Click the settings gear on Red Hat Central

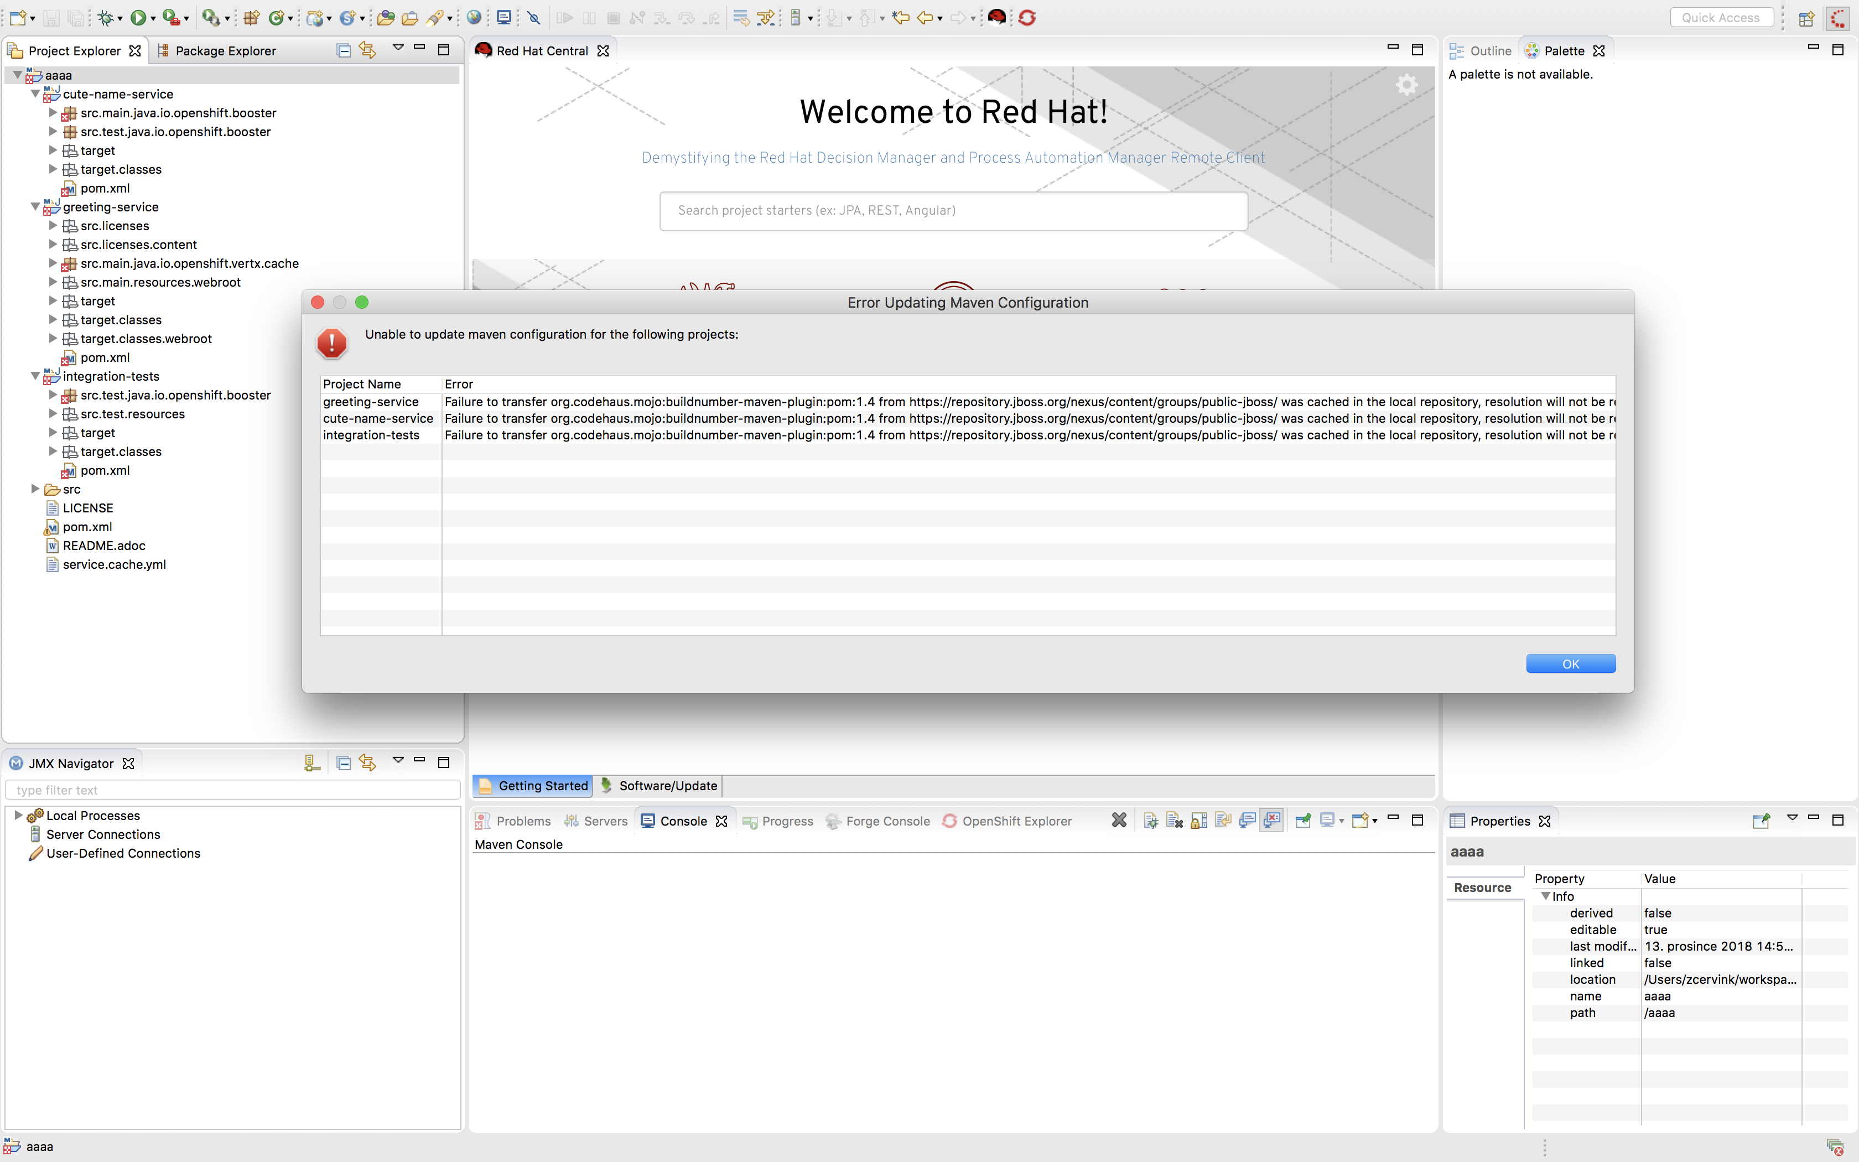(x=1406, y=85)
